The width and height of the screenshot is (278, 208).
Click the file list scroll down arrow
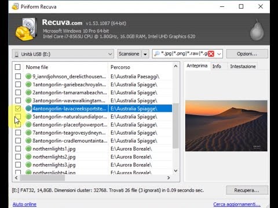coord(175,170)
